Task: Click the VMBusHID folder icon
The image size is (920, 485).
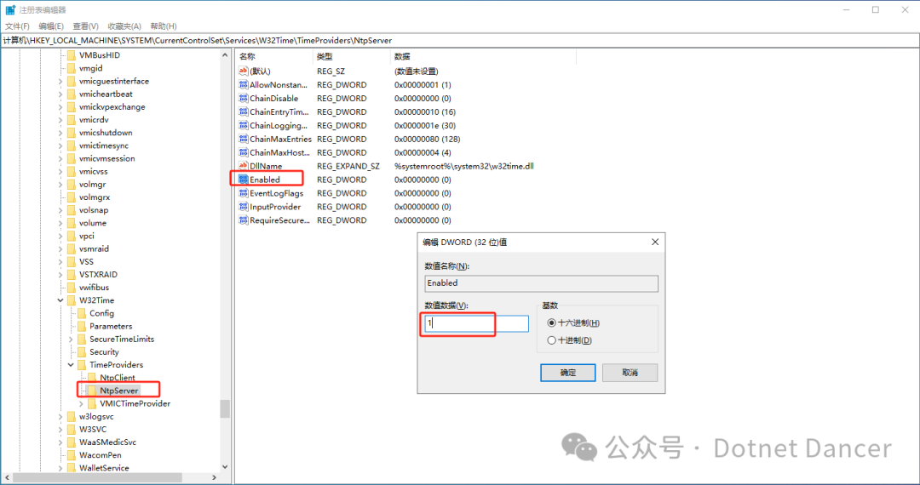Action: point(71,55)
